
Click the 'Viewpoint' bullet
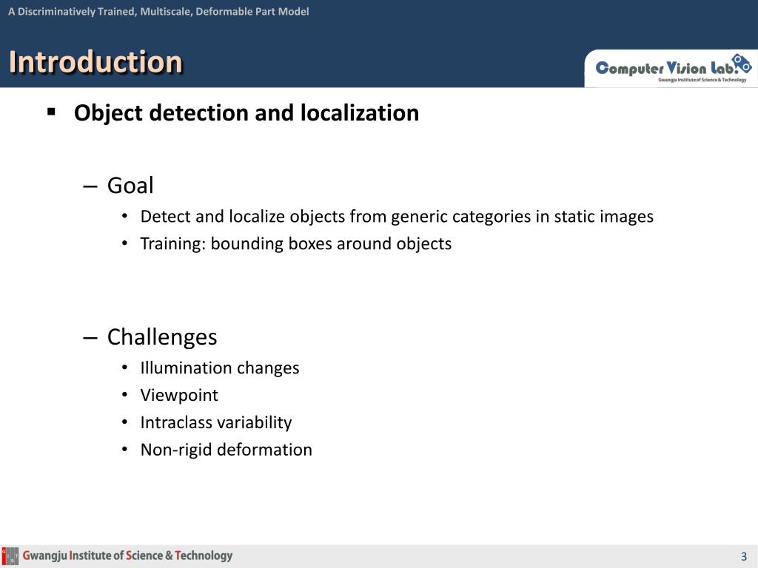179,396
